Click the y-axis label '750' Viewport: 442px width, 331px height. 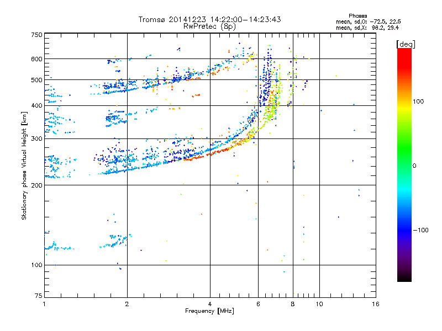[x=36, y=35]
